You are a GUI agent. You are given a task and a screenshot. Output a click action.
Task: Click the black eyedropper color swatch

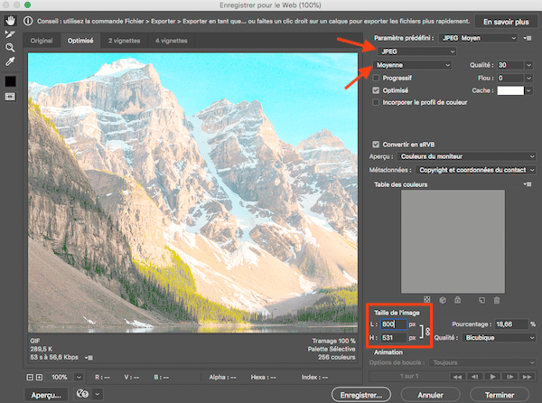(x=9, y=80)
